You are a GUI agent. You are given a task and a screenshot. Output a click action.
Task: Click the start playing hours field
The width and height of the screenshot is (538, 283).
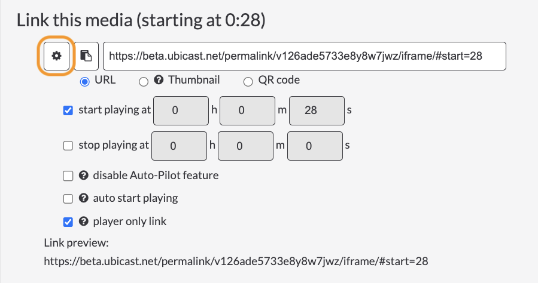coord(181,110)
